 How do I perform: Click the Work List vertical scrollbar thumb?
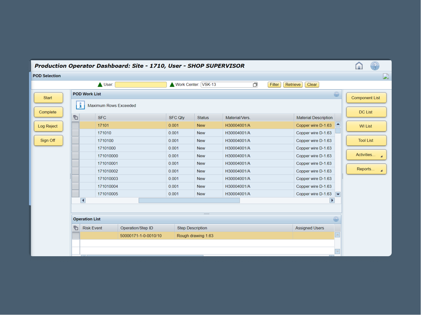[x=338, y=130]
